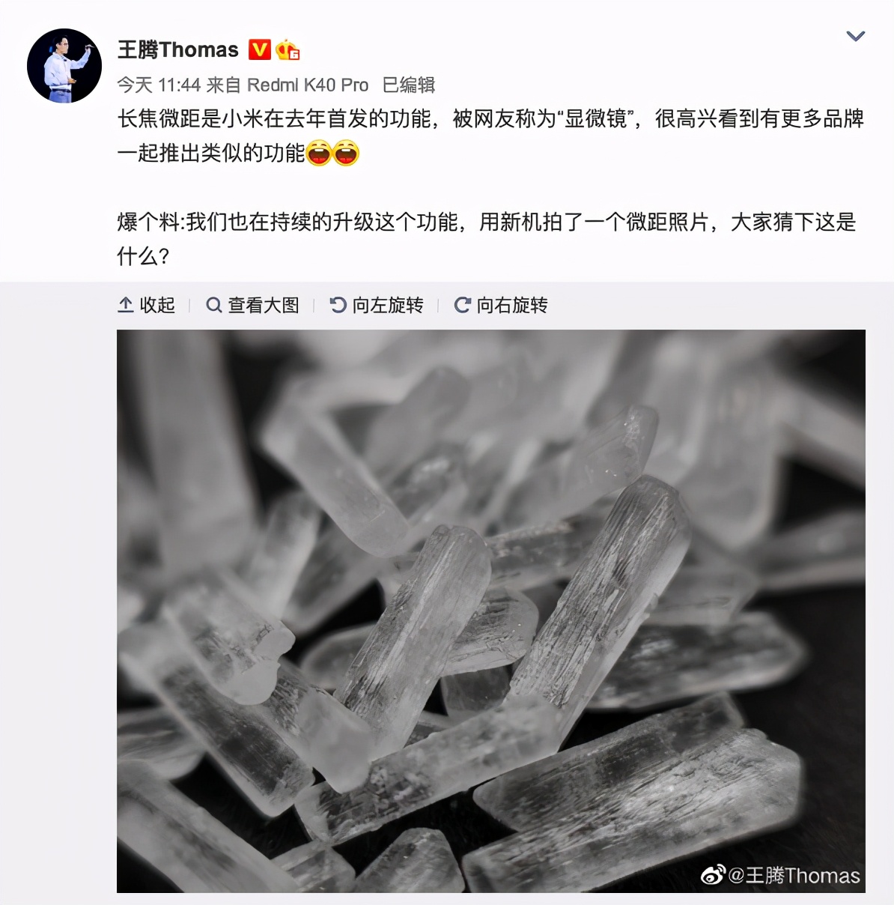Image resolution: width=894 pixels, height=905 pixels.
Task: Click the crystal macro photo
Action: (491, 611)
